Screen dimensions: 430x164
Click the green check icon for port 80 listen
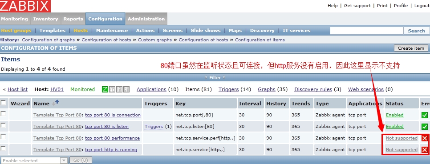(x=425, y=127)
